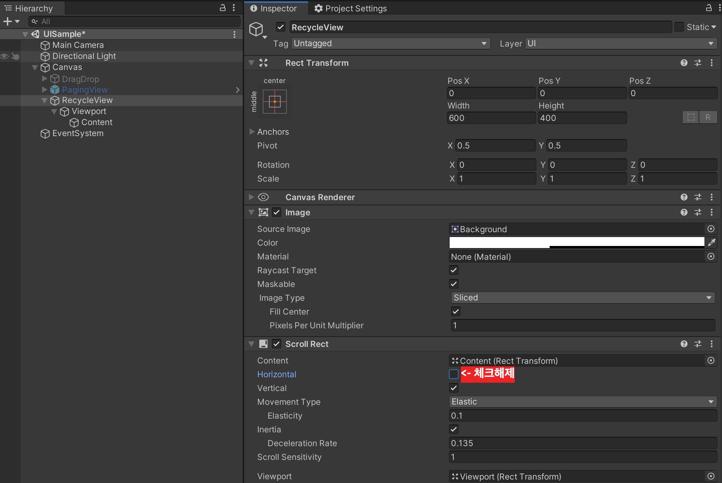This screenshot has width=722, height=483.
Task: Enable Horizontal scrolling checkbox
Action: (x=454, y=374)
